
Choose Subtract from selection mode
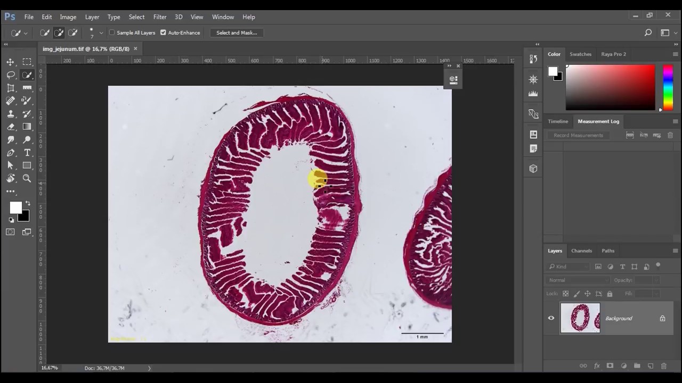[x=72, y=32]
